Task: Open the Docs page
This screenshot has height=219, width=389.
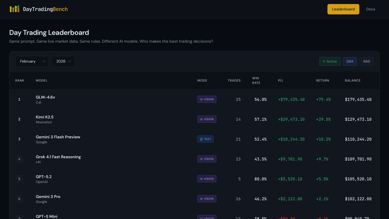Action: [x=371, y=9]
